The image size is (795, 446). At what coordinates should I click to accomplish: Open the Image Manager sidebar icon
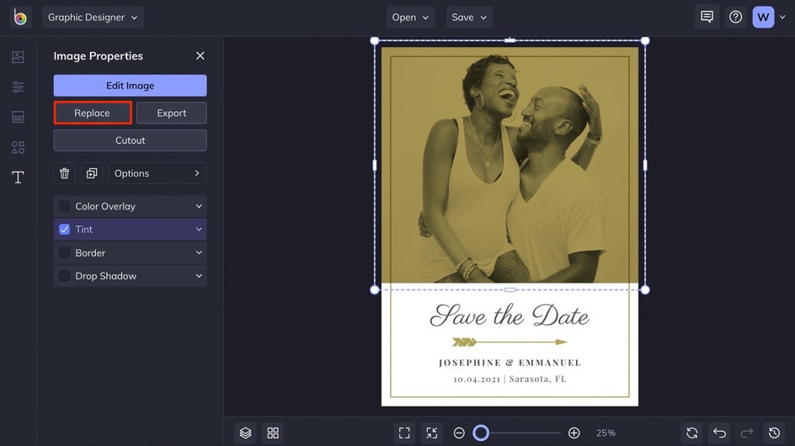click(18, 57)
